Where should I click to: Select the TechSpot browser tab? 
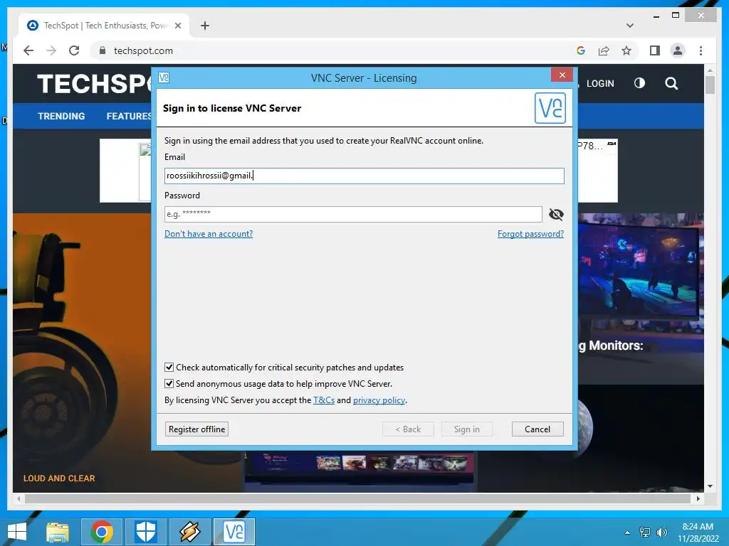(x=105, y=26)
